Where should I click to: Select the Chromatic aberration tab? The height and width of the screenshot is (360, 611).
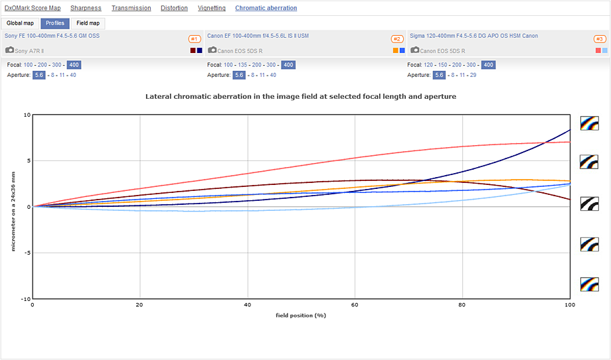pos(266,8)
